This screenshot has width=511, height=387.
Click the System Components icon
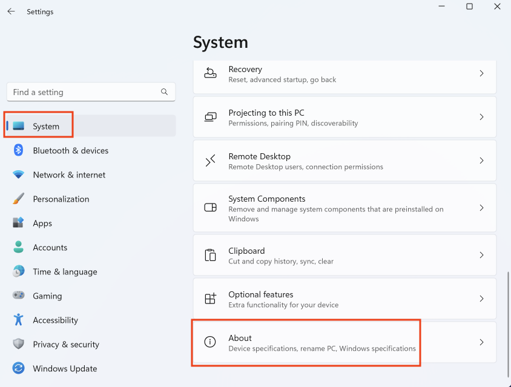pos(210,207)
